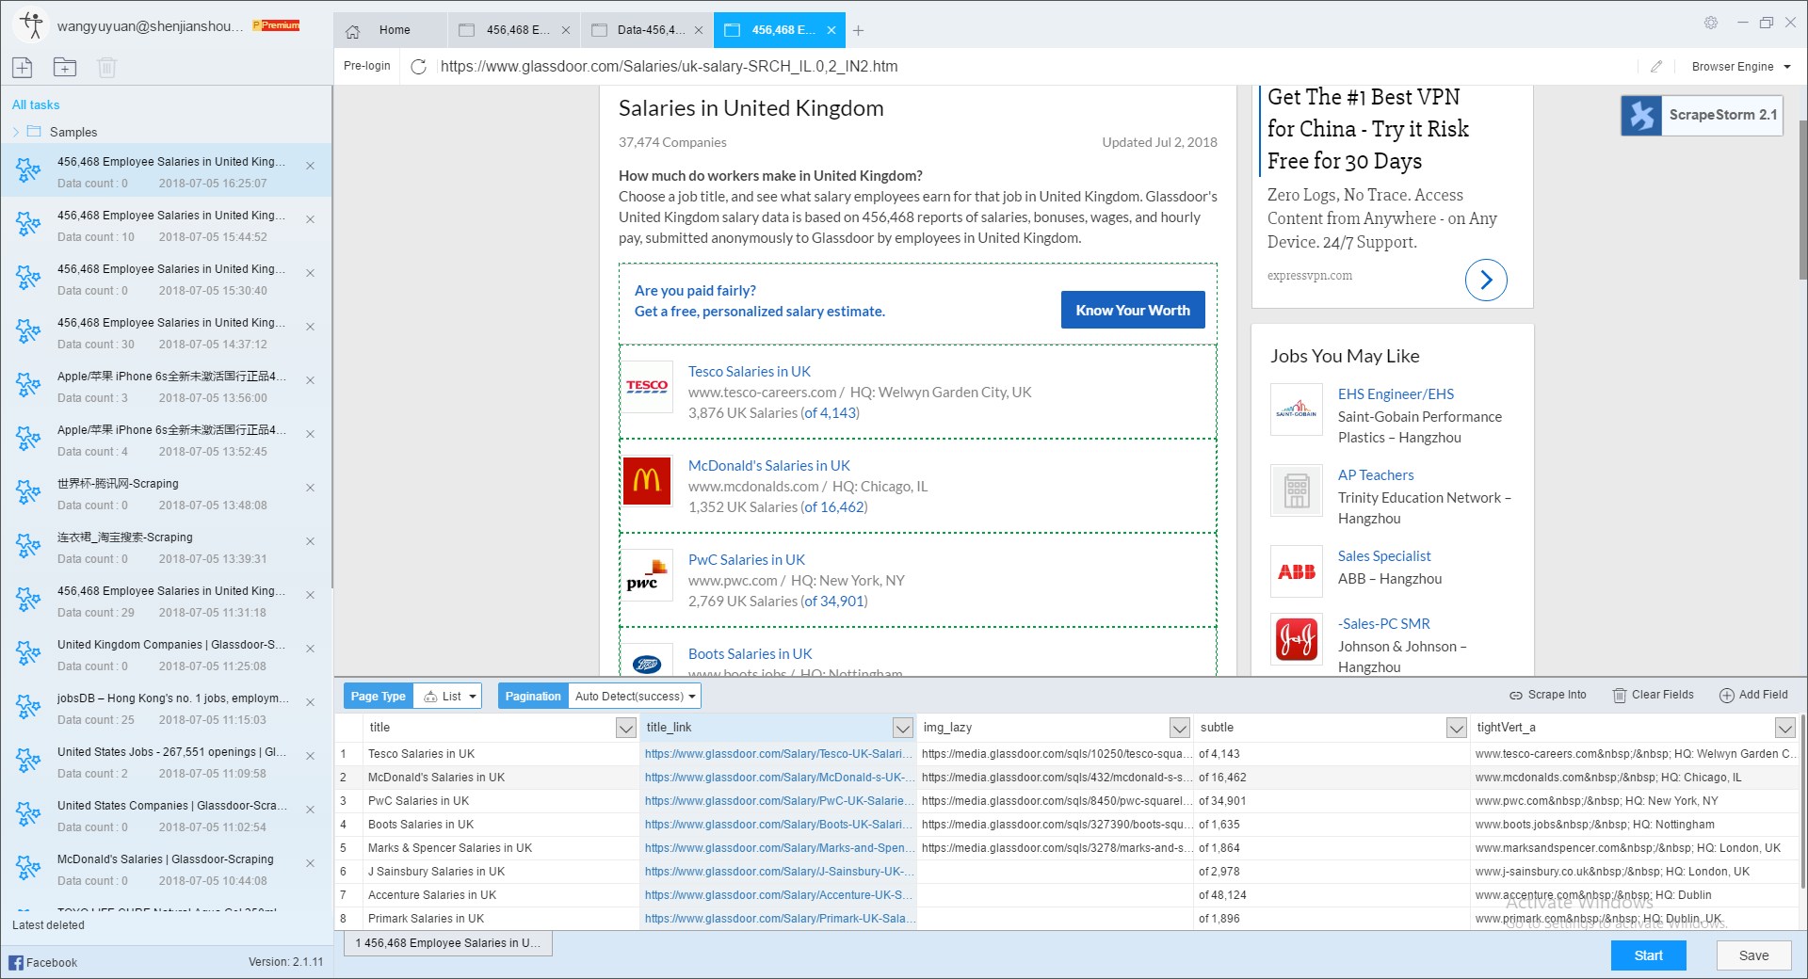Select jobsDB – Hong Kong's no. 1 jobs task
The width and height of the screenshot is (1808, 979).
166,708
